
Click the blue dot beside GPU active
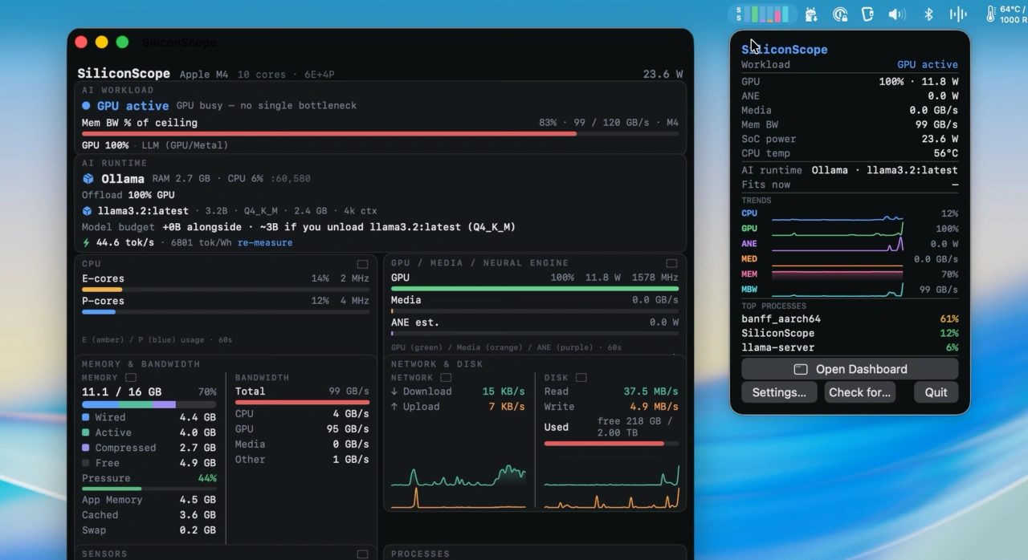click(x=86, y=106)
